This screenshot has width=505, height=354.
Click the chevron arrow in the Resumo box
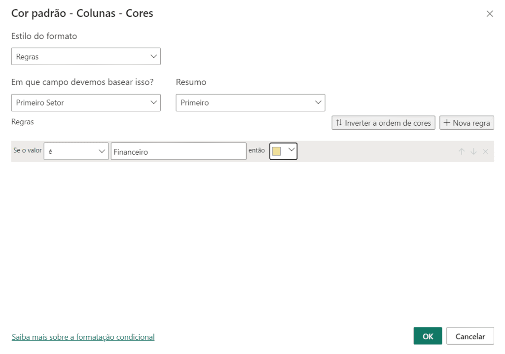(x=318, y=103)
